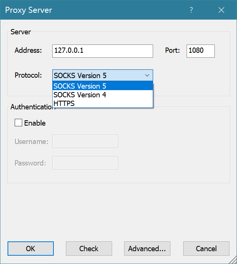The width and height of the screenshot is (237, 264).
Task: Test the proxy with Check button
Action: pos(89,249)
